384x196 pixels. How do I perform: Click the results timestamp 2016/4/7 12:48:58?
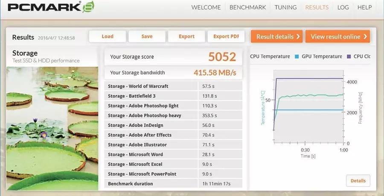[56, 38]
